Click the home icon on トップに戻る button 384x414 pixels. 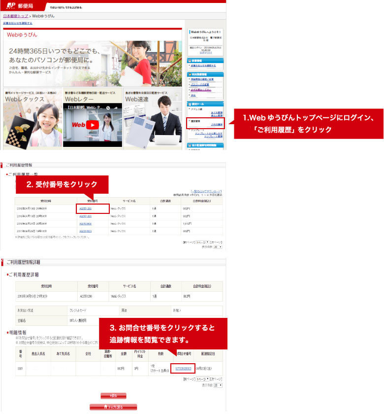(106, 407)
